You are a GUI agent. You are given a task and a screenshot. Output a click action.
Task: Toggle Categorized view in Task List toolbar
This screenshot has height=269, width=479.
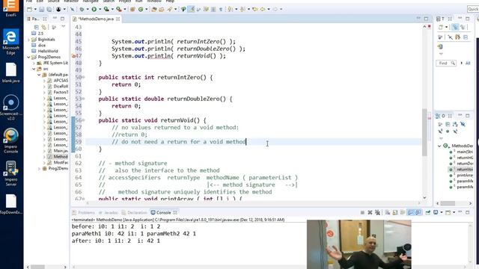click(x=455, y=27)
